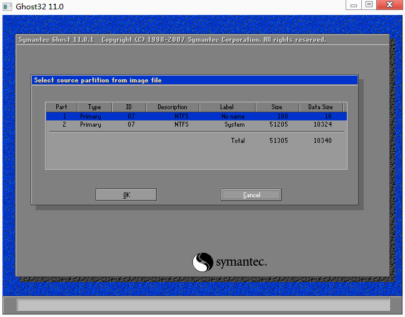Click total data size 10340

323,140
